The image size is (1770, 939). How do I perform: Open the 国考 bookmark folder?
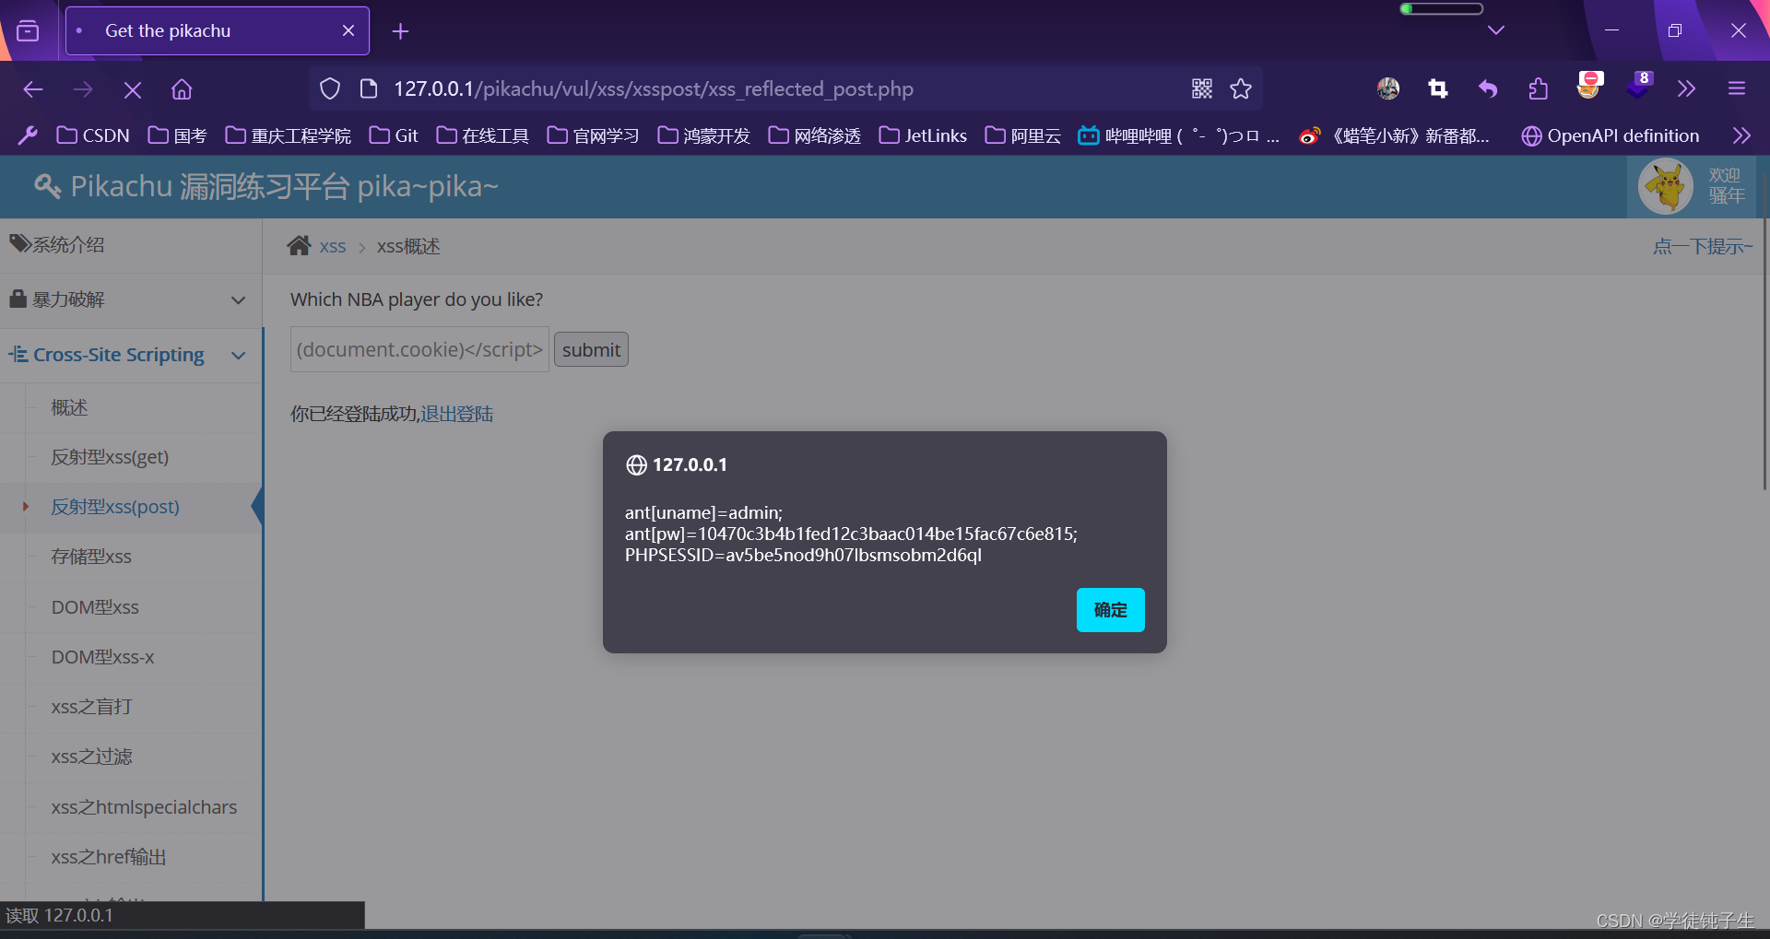(x=178, y=135)
